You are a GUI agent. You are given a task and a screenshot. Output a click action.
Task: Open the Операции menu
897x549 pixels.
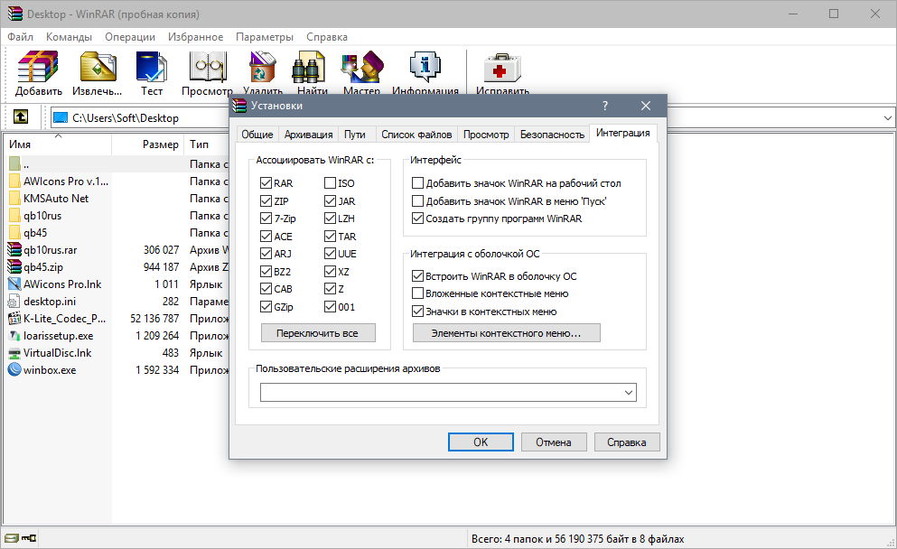pyautogui.click(x=130, y=37)
